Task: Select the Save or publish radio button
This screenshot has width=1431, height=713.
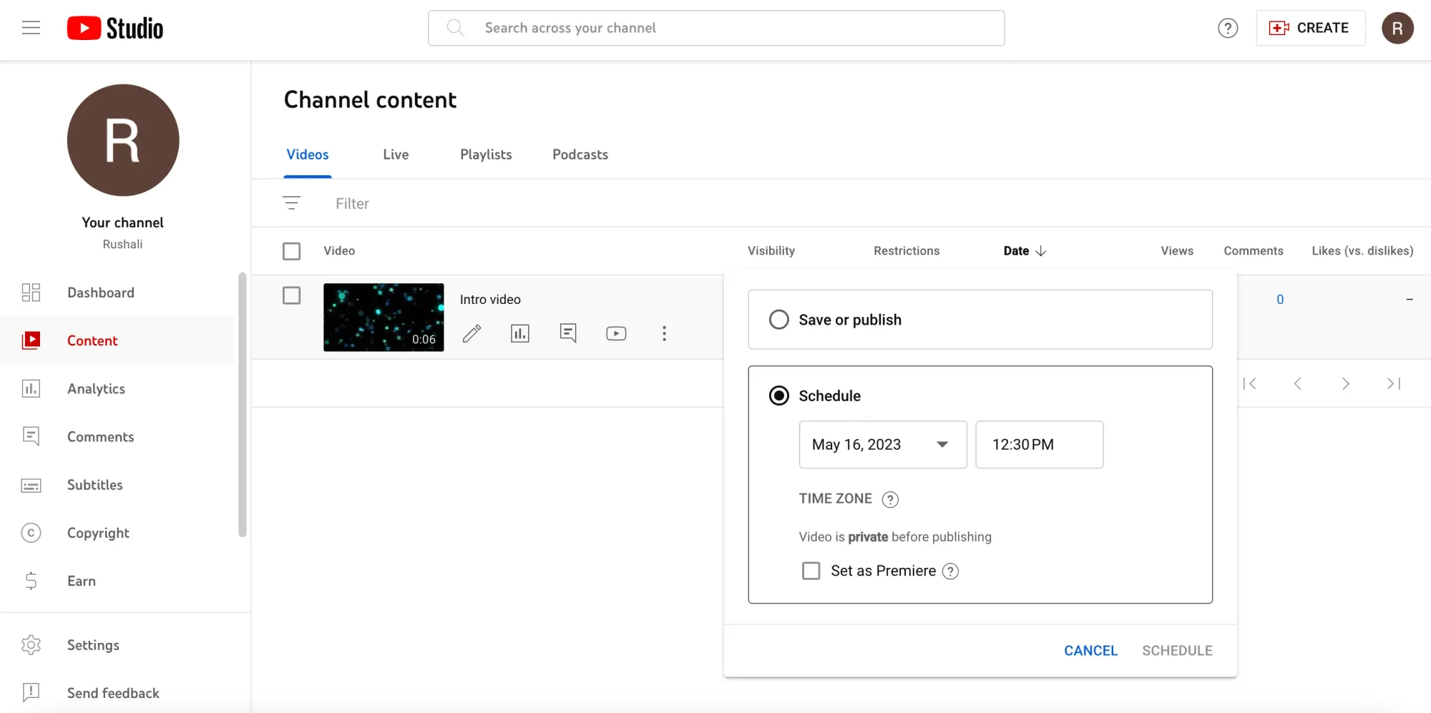Action: pos(779,320)
